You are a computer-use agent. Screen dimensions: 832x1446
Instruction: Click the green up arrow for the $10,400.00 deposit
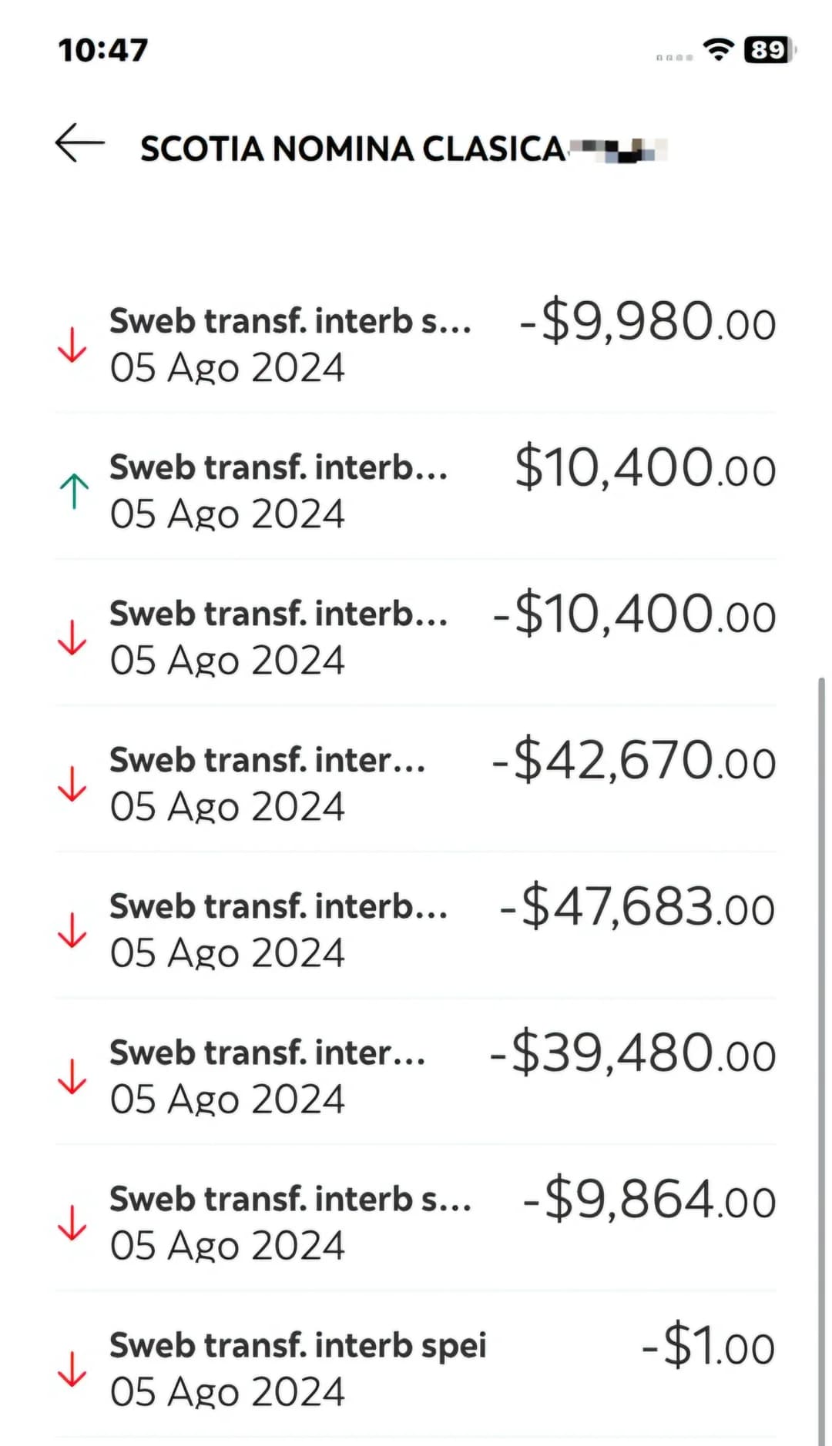tap(74, 491)
